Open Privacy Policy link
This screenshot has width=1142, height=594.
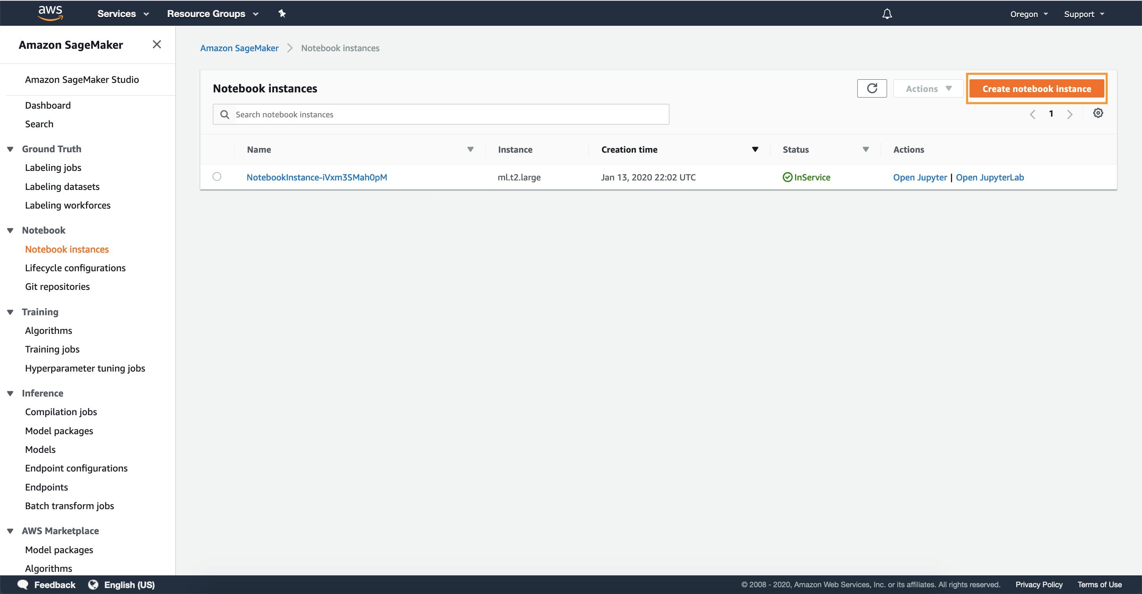(x=1039, y=585)
